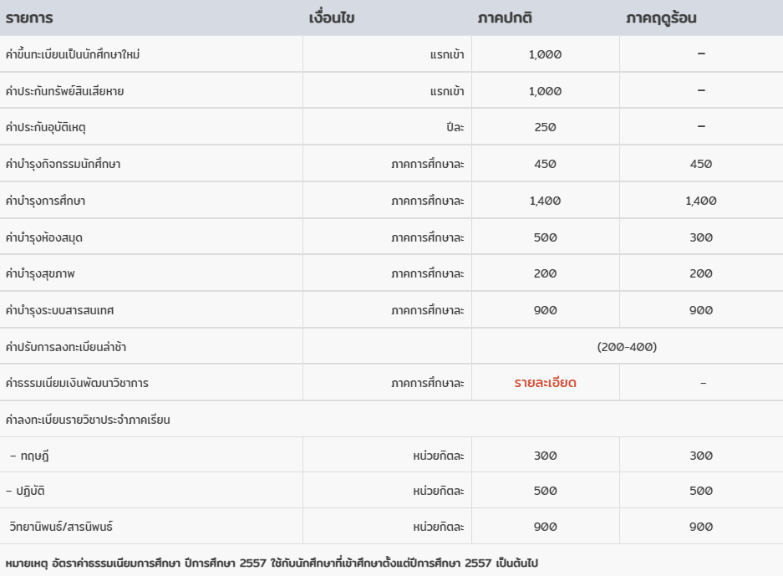
Task: Click the "ค่าบำรุงสุขภาพ" row label
Action: [40, 273]
